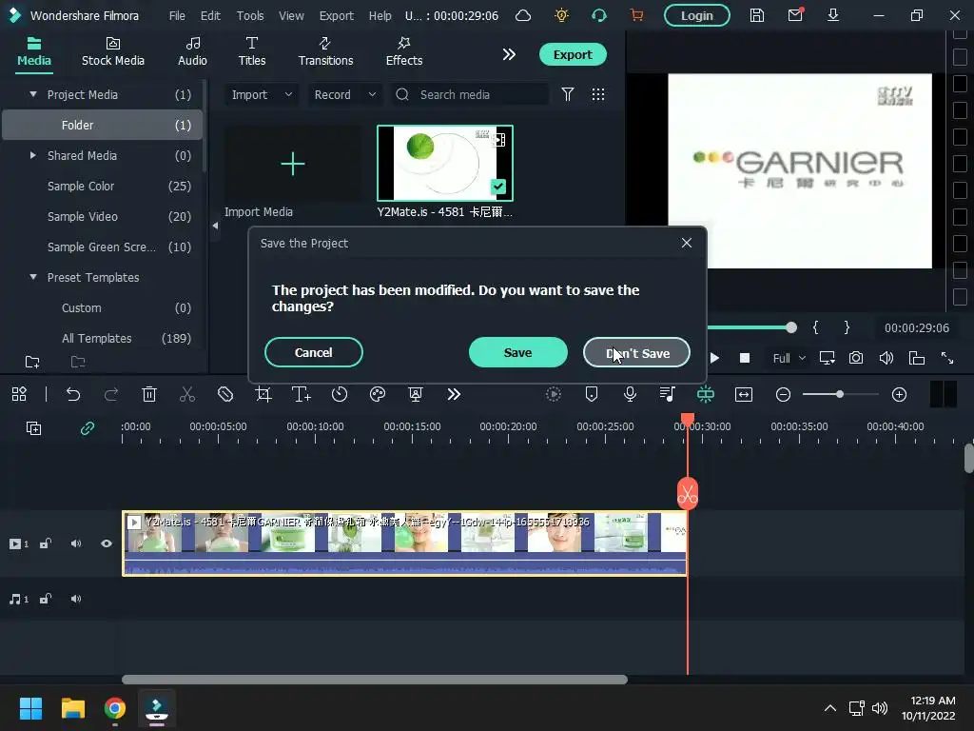Switch to the Stock Media tab
Screen dimensions: 974x731
(112, 51)
